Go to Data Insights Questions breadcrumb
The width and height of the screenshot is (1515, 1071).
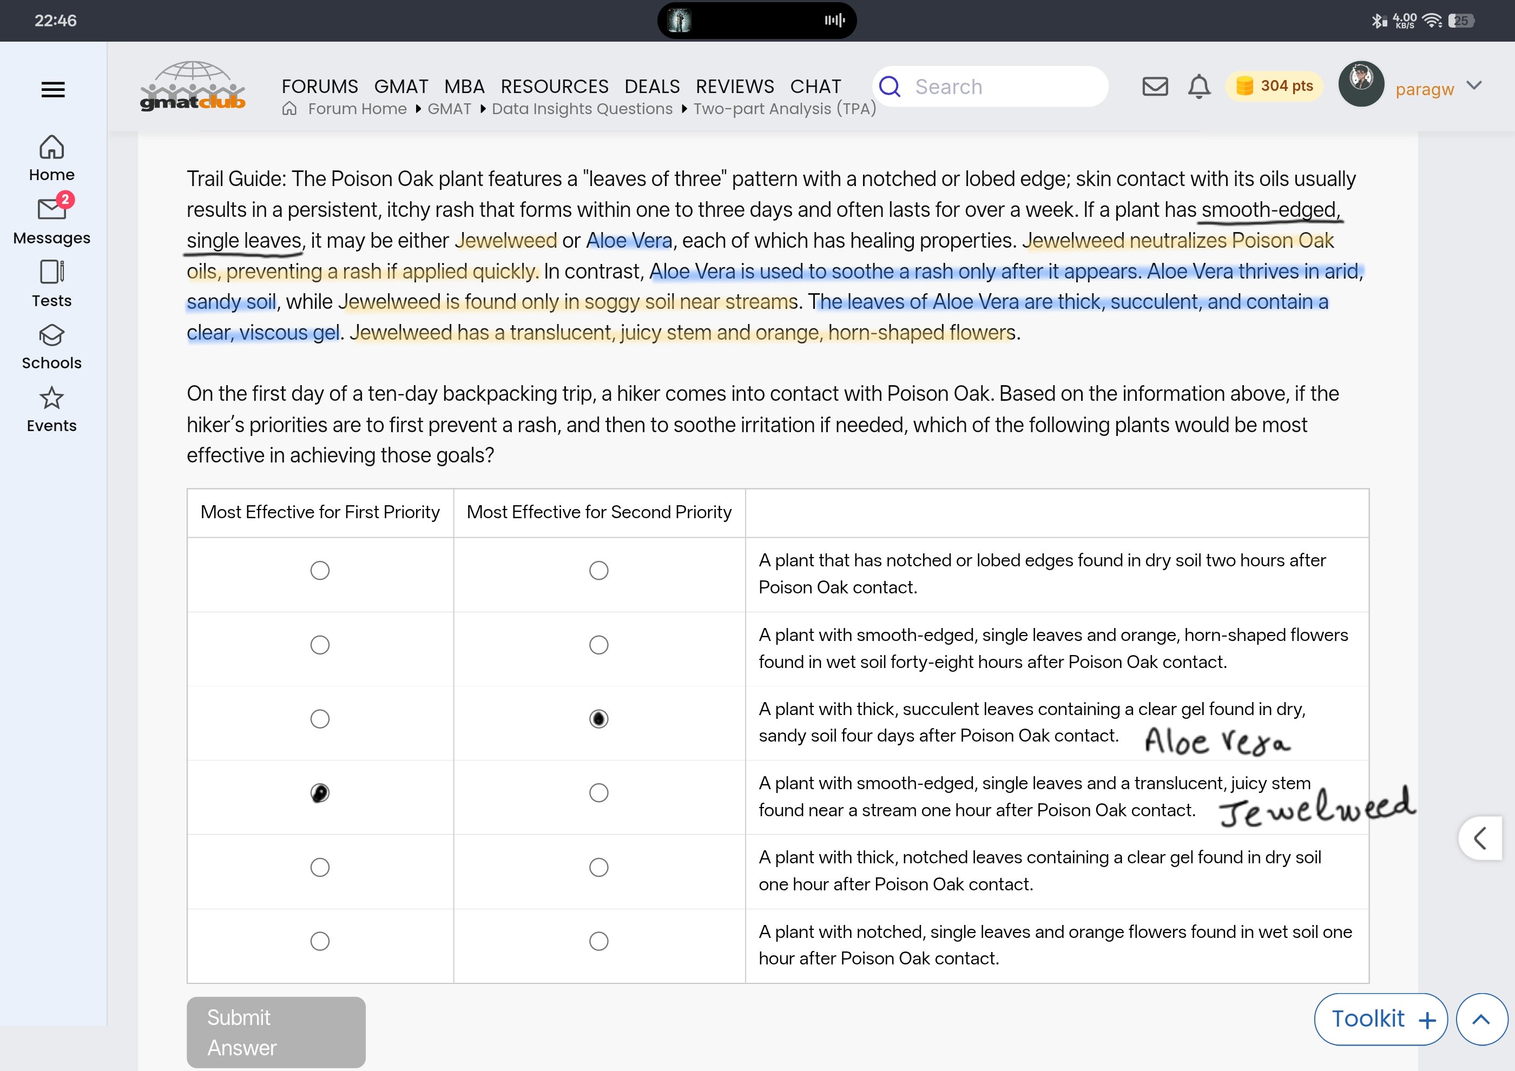pyautogui.click(x=582, y=109)
